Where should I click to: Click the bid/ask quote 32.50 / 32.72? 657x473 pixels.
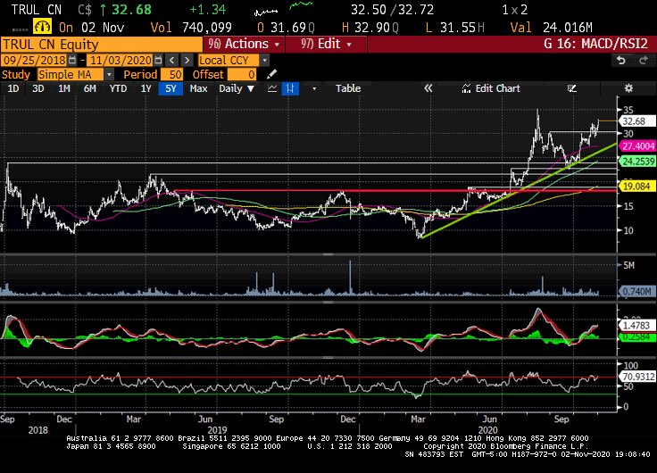click(392, 10)
